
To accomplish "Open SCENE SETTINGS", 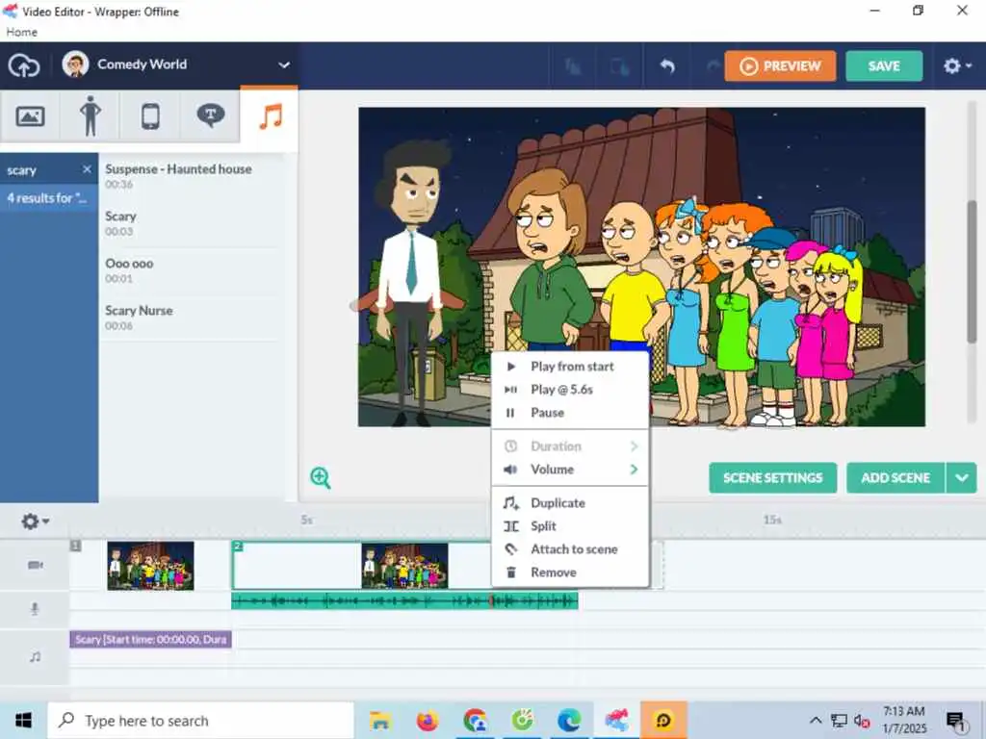I will pyautogui.click(x=773, y=478).
